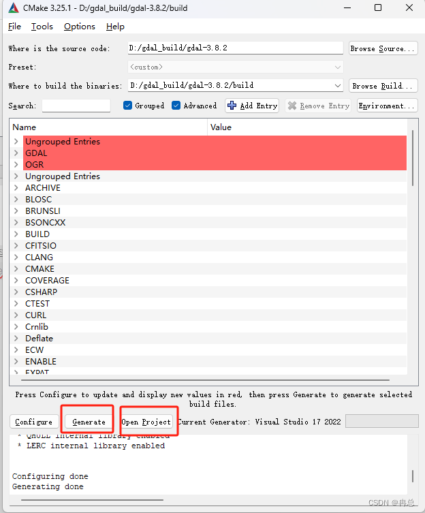
Task: Expand the ENABLE group
Action: (x=16, y=362)
